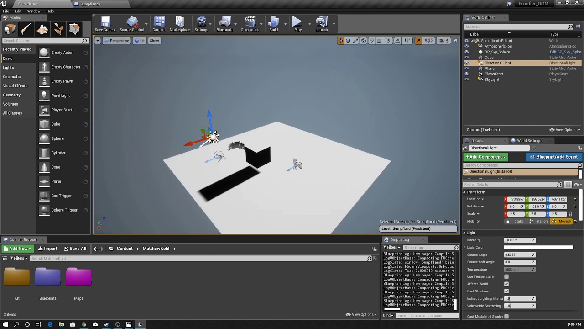Viewport: 584px width, 329px height.
Task: Open the Light Color swatch
Action: 538,248
